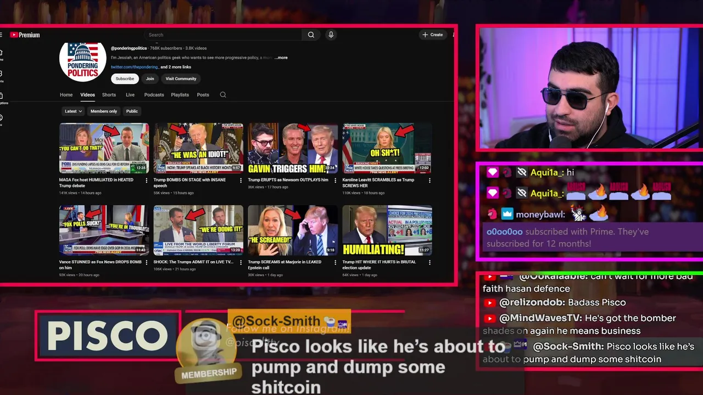Open the Pondering Politics channel avatar

(83, 58)
